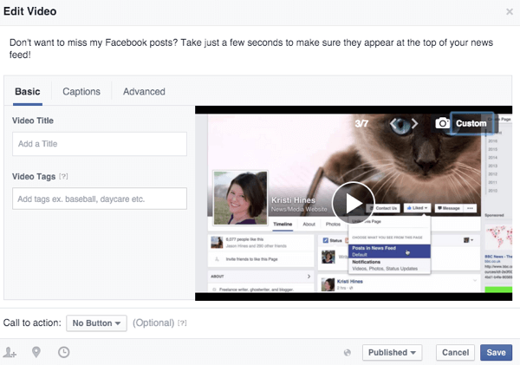
Task: Show previous thumbnail with left arrow
Action: pos(393,123)
